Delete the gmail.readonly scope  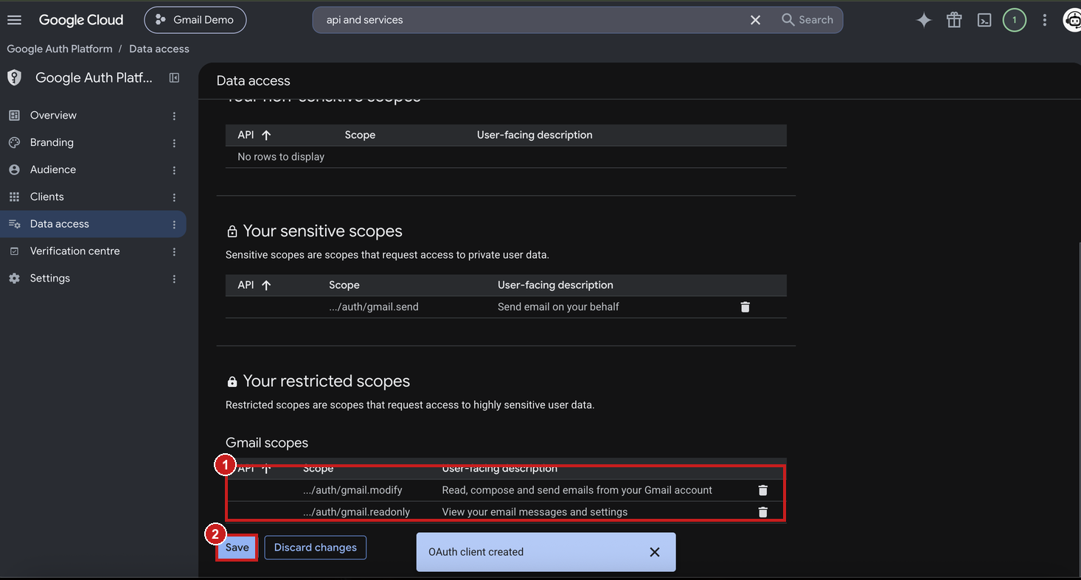tap(763, 512)
